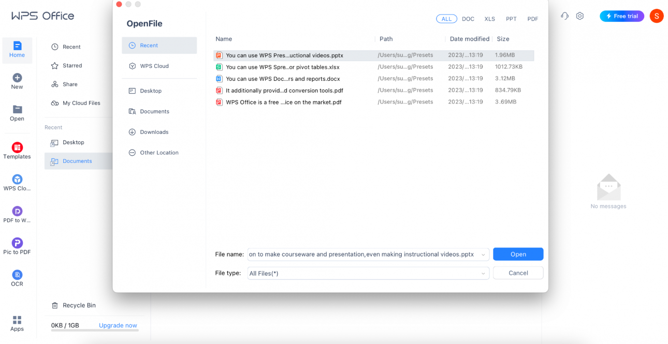The width and height of the screenshot is (668, 344).
Task: Open the Home section in WPS sidebar
Action: (17, 50)
